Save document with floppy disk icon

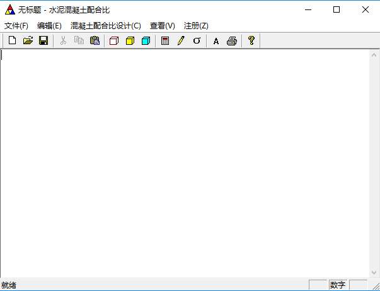[x=43, y=40]
